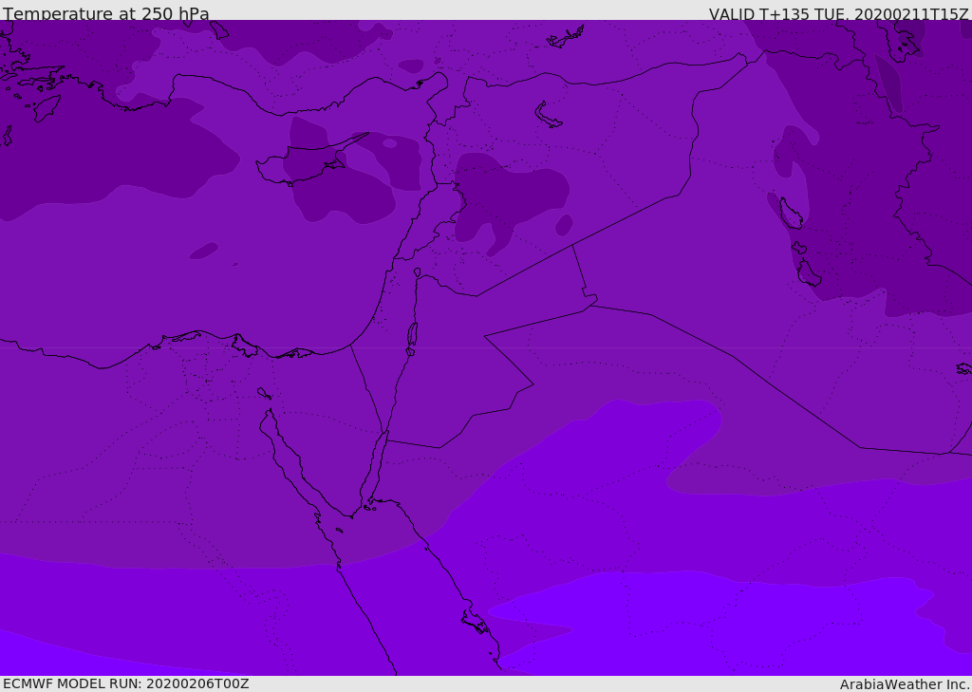Viewport: 972px width, 692px height.
Task: Click the Dead Sea outline on the map
Action: coord(412,335)
